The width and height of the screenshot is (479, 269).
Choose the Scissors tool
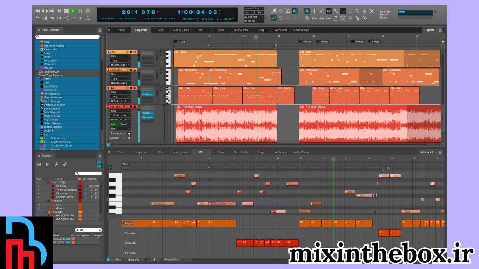(307, 18)
